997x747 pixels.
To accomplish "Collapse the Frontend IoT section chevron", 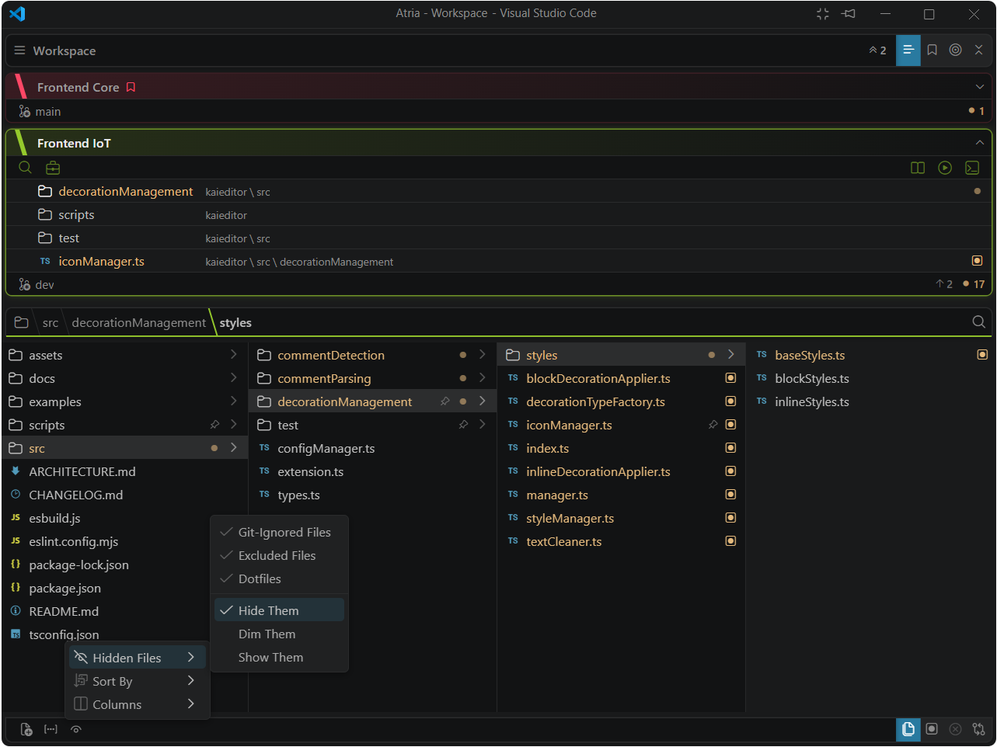I will point(980,143).
